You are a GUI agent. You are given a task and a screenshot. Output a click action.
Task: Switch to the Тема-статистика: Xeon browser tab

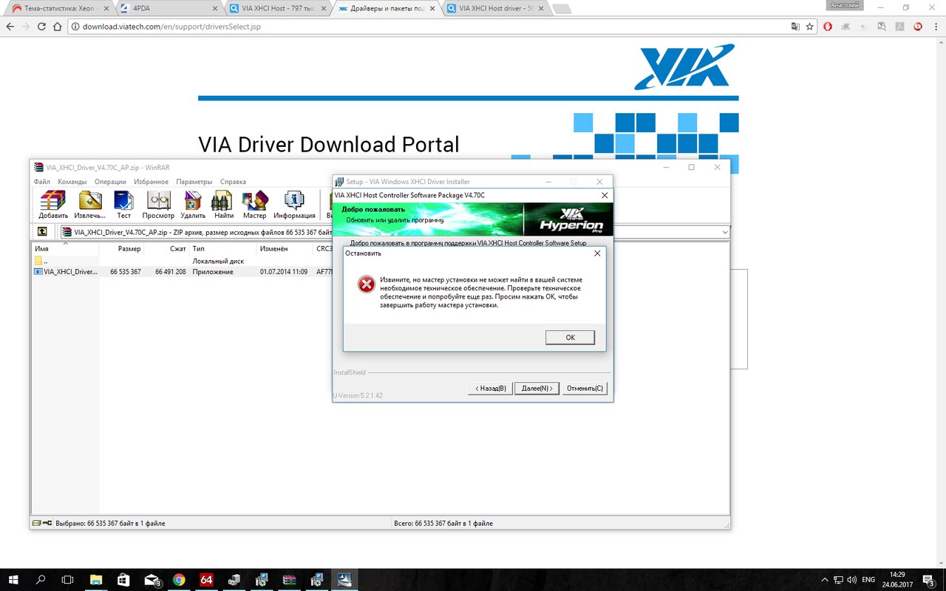[x=59, y=8]
